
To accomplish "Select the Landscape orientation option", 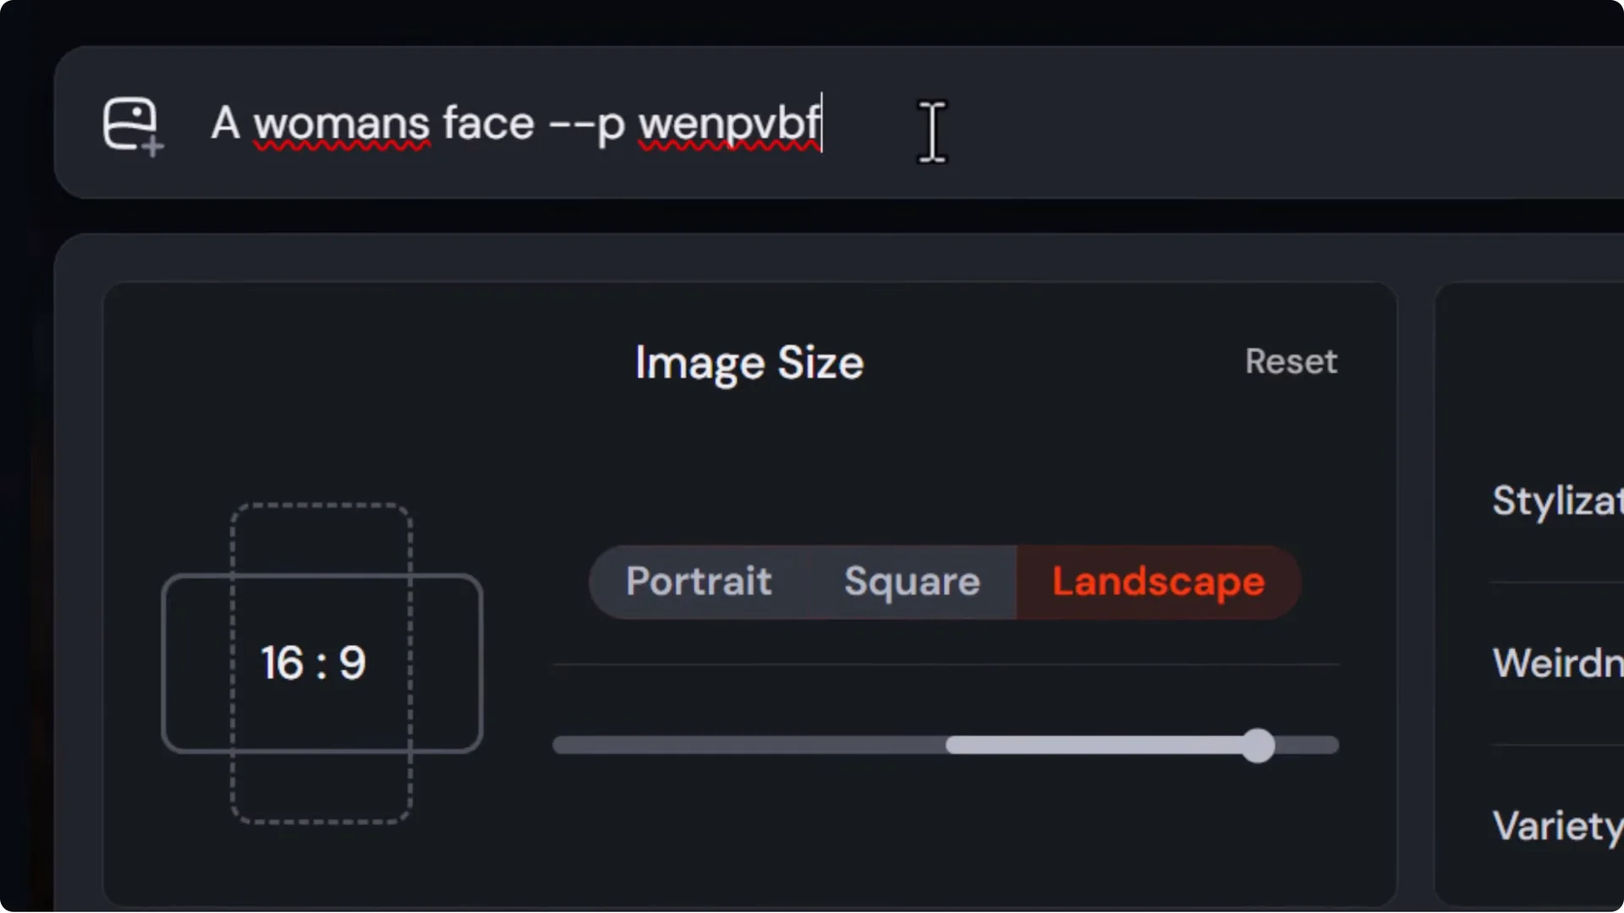I will click(x=1158, y=582).
